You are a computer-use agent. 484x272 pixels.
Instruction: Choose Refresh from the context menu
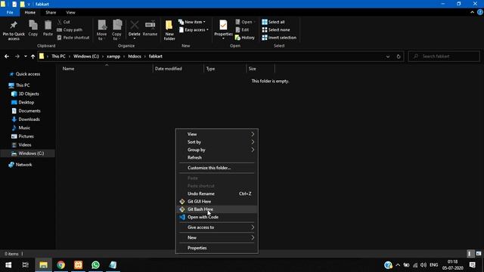coord(217,158)
